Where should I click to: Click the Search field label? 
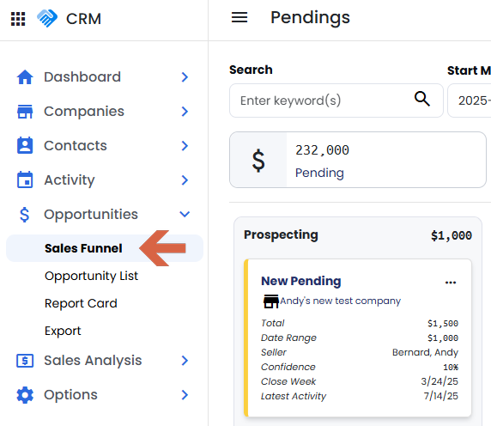click(251, 70)
